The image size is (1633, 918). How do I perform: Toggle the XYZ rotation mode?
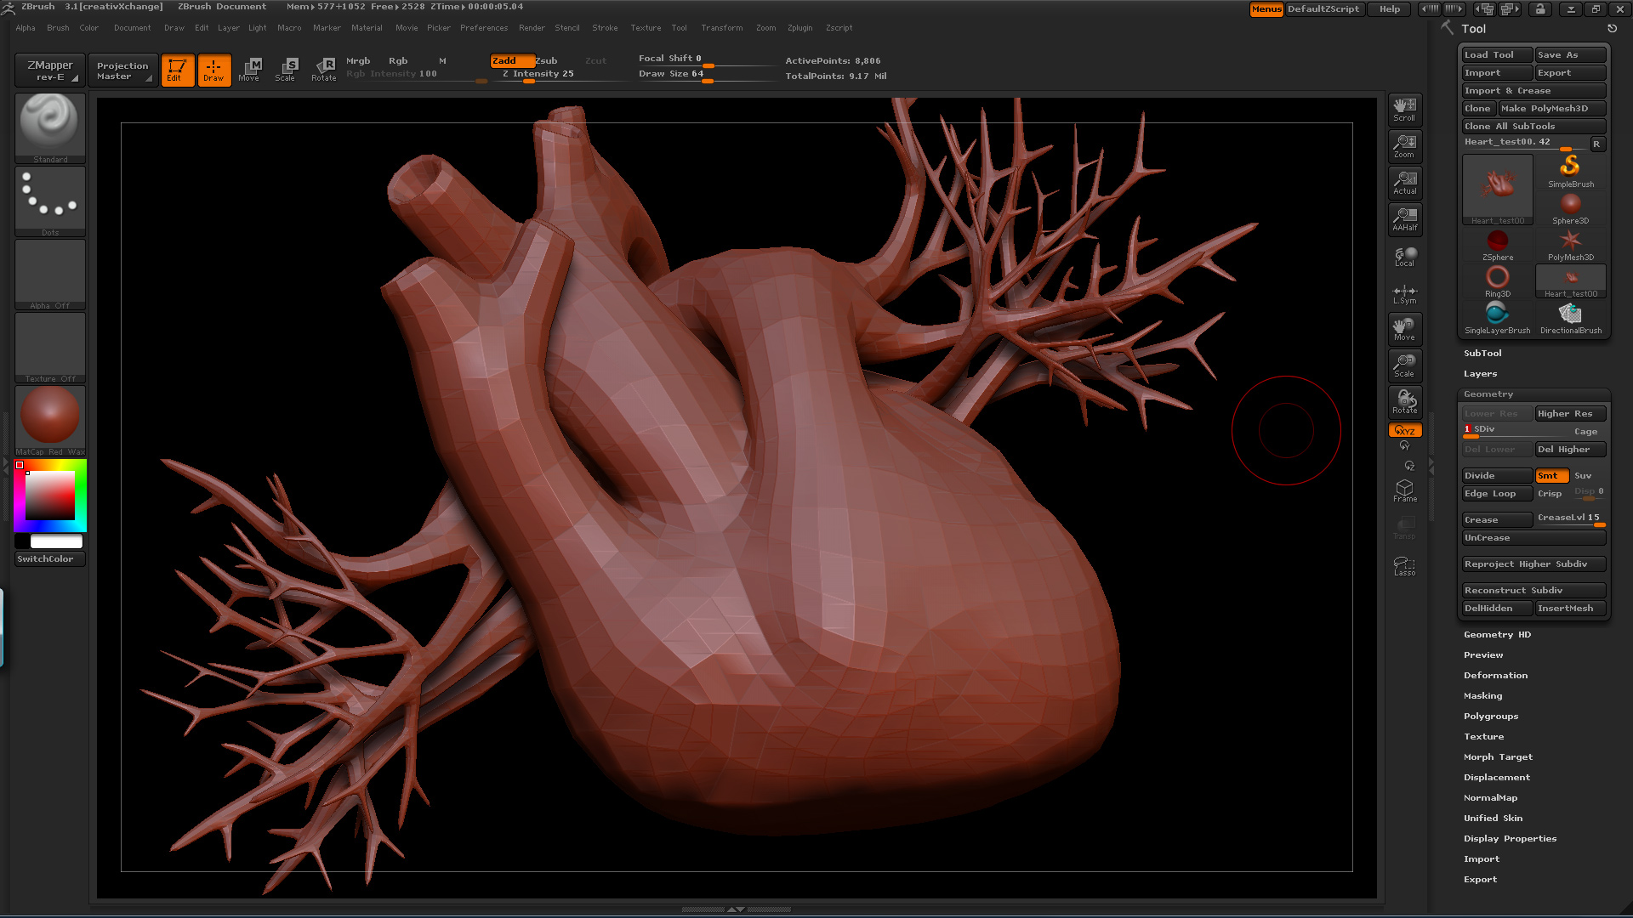click(1404, 431)
